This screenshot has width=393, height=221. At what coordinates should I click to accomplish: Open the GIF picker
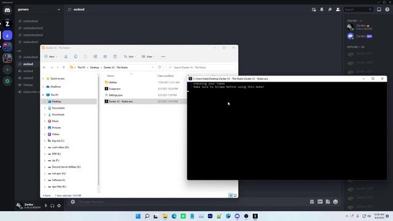[x=320, y=202]
